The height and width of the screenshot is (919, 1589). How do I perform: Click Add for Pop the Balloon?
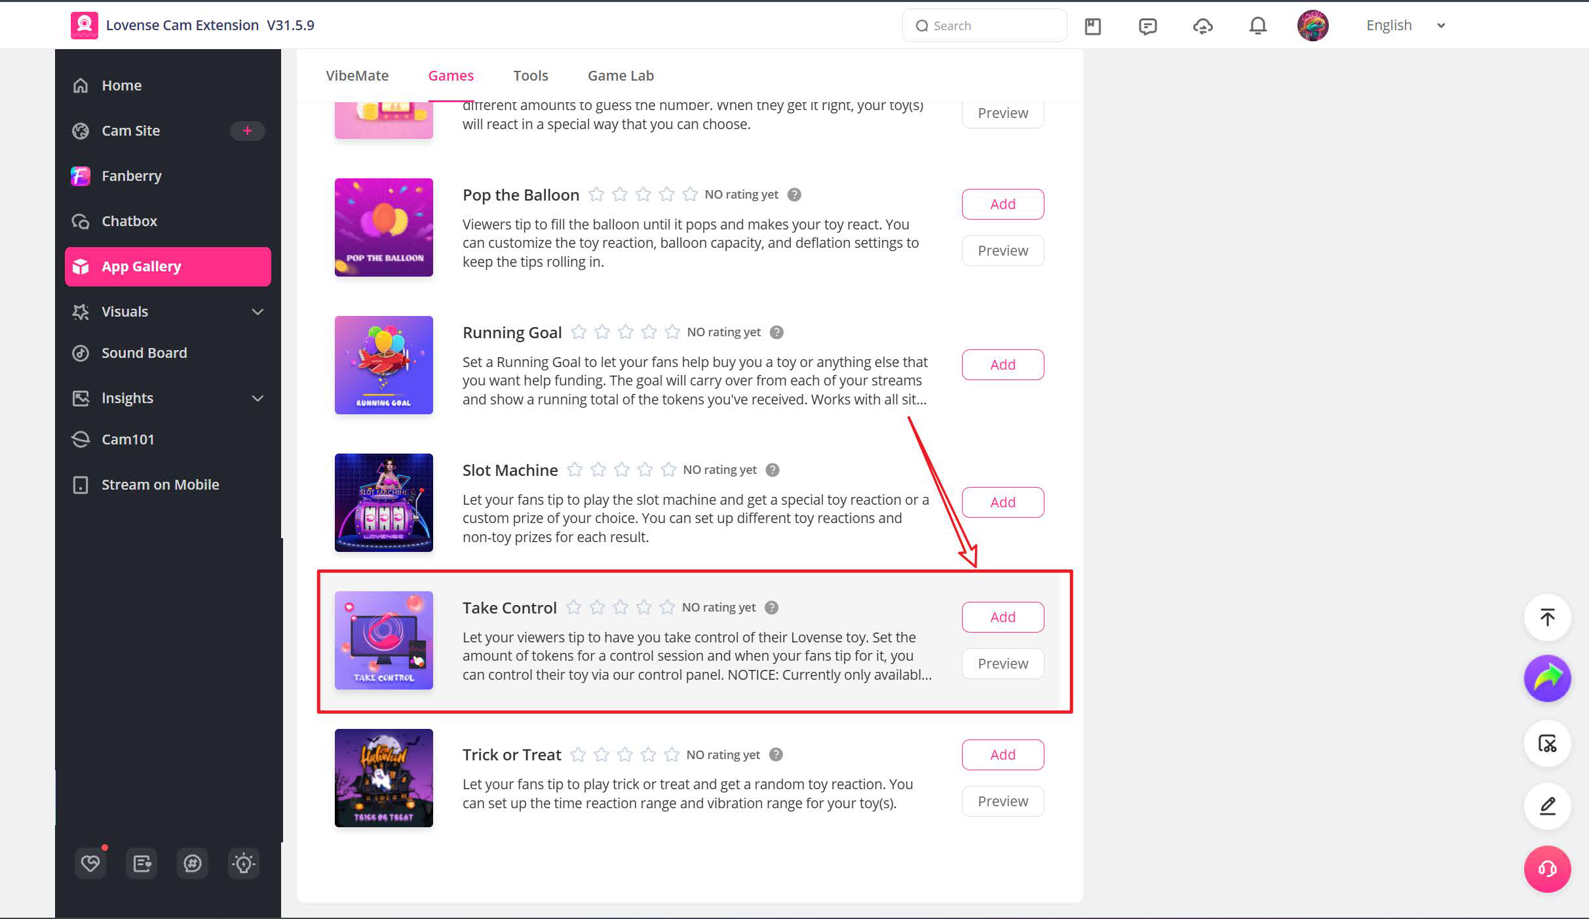1003,204
